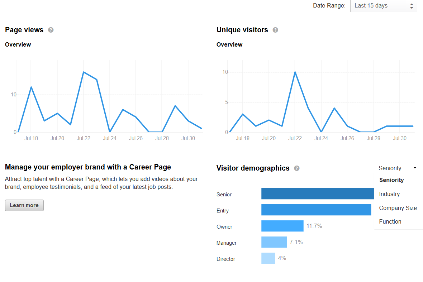Click 'Jul 18' on the Unique visitors chart axis
Screen dimensions: 423x282
click(x=243, y=138)
